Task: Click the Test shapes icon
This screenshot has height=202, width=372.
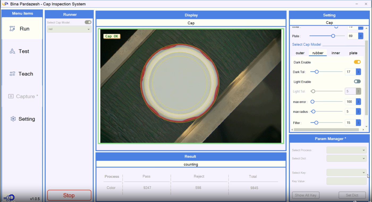Action: pyautogui.click(x=12, y=51)
